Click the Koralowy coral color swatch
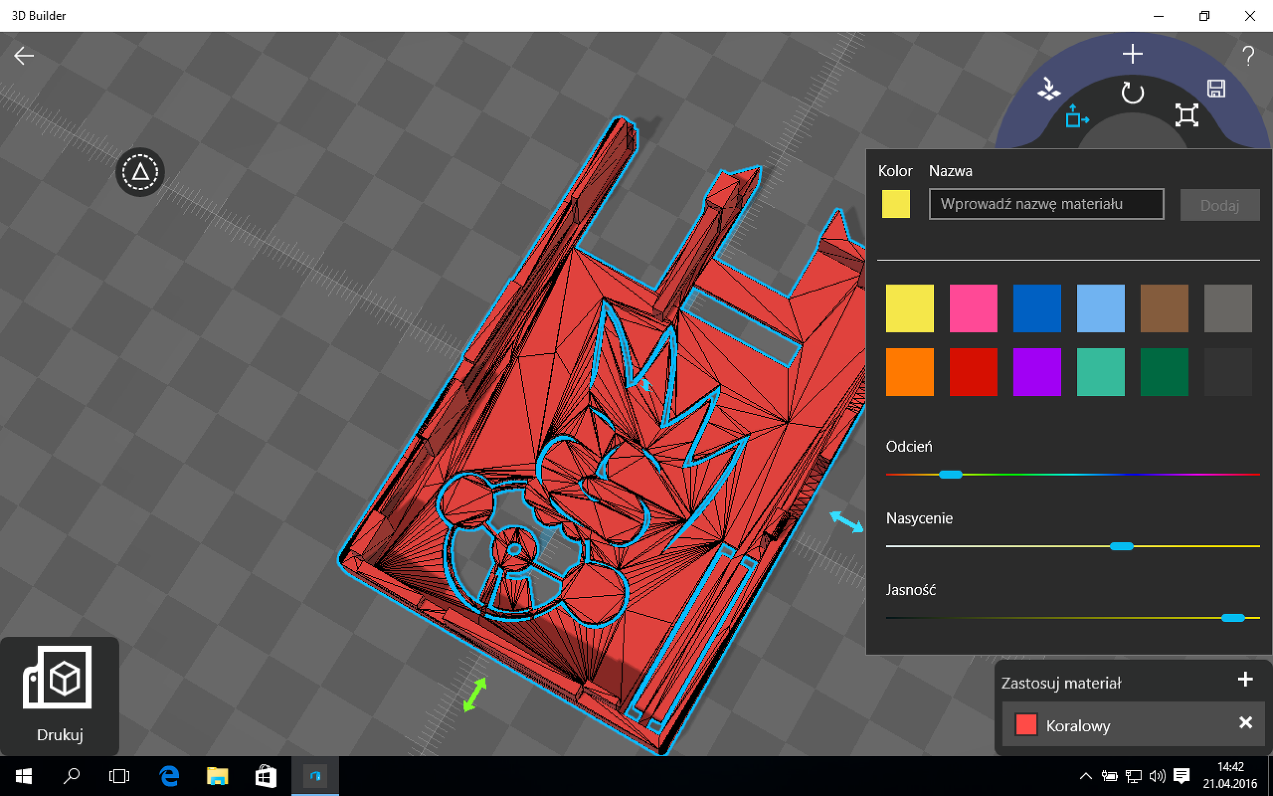 pos(1026,724)
